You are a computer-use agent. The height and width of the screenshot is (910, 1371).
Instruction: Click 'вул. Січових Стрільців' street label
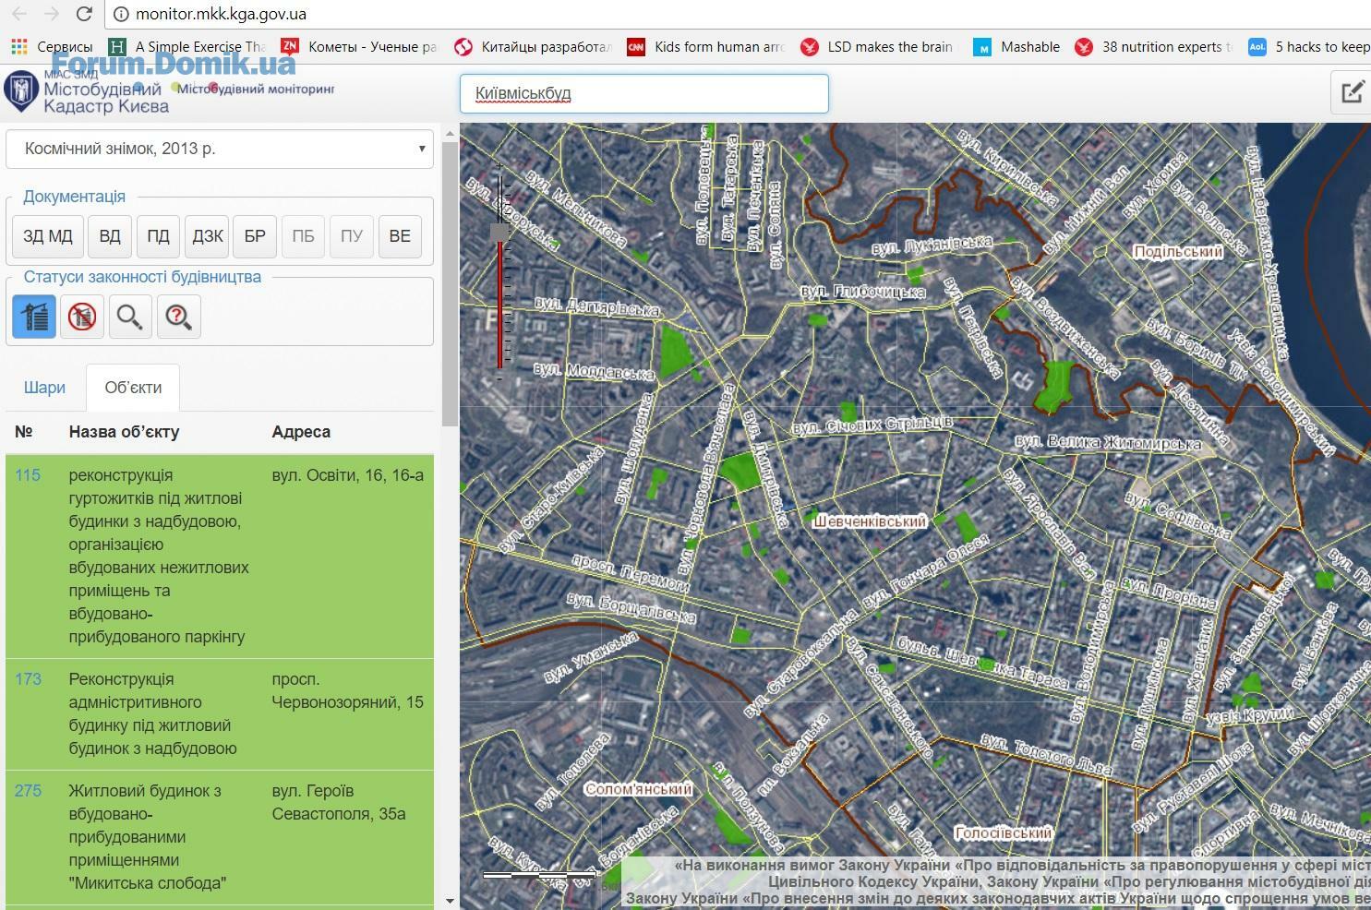pyautogui.click(x=872, y=425)
